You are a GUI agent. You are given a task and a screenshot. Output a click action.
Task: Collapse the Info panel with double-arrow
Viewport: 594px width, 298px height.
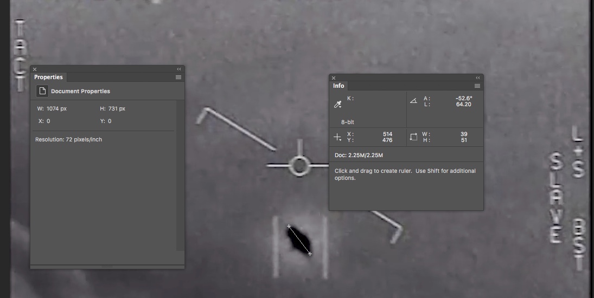point(478,78)
